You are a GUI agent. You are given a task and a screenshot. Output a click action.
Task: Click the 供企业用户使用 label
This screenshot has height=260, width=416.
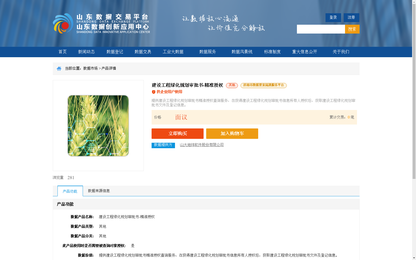click(x=169, y=92)
